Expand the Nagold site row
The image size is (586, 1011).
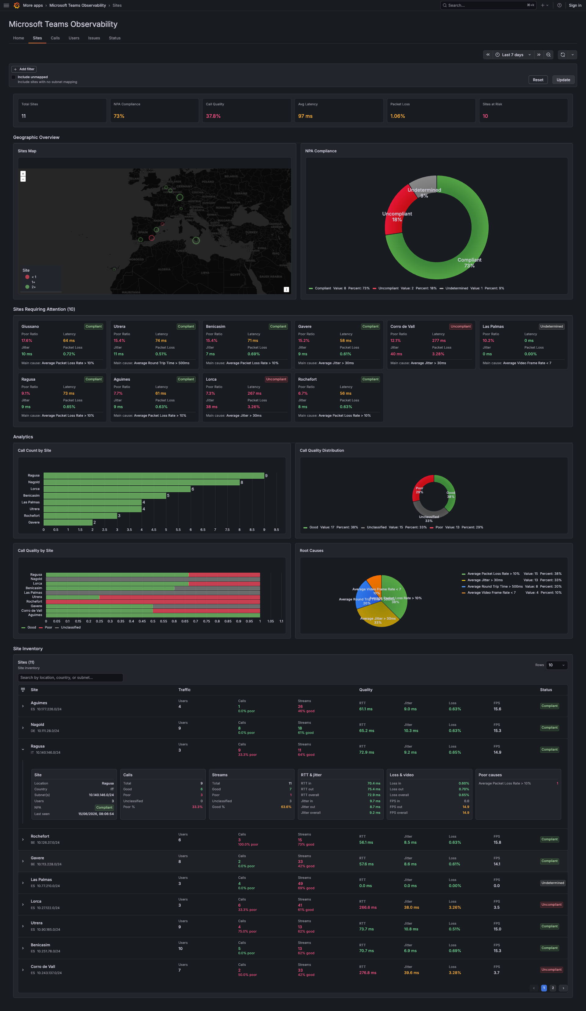click(23, 728)
